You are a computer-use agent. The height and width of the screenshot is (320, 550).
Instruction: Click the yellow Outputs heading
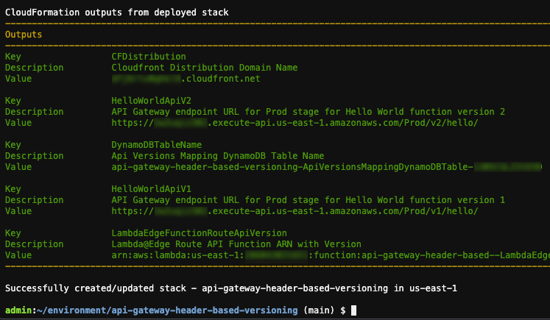click(24, 35)
